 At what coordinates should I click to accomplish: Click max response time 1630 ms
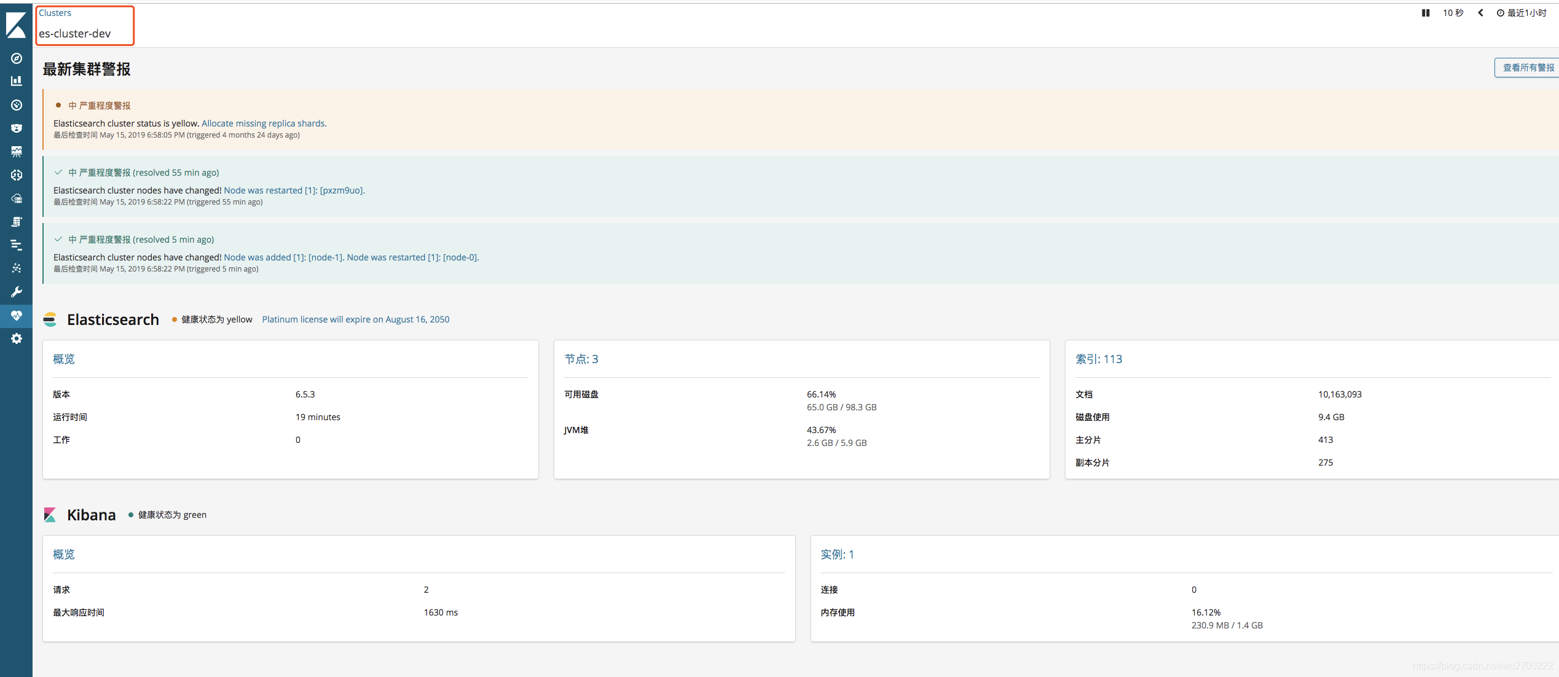click(441, 612)
